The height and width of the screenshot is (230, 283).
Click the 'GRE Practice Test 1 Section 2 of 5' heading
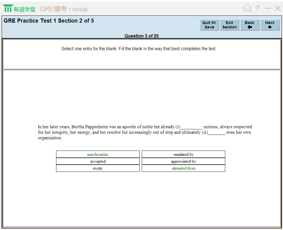pyautogui.click(x=49, y=21)
